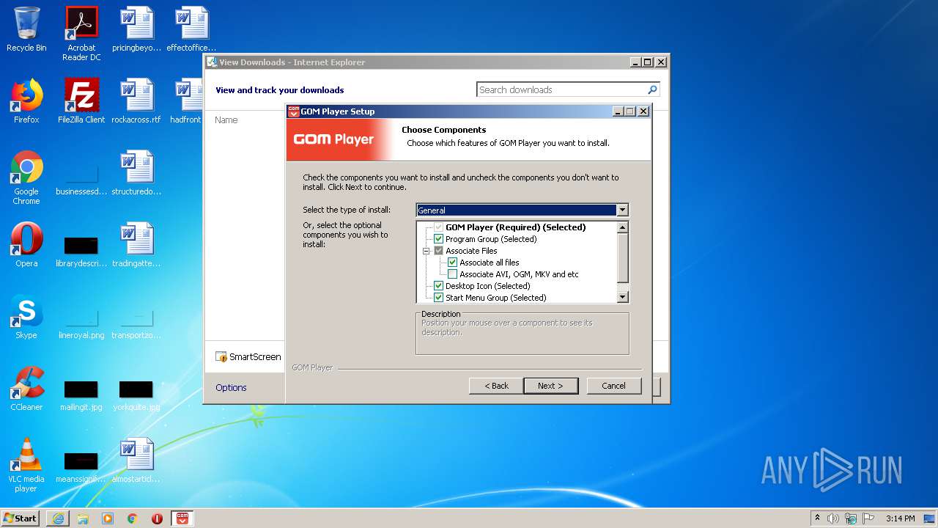This screenshot has height=528, width=938.
Task: Open Internet Explorer from the taskbar
Action: pyautogui.click(x=58, y=518)
